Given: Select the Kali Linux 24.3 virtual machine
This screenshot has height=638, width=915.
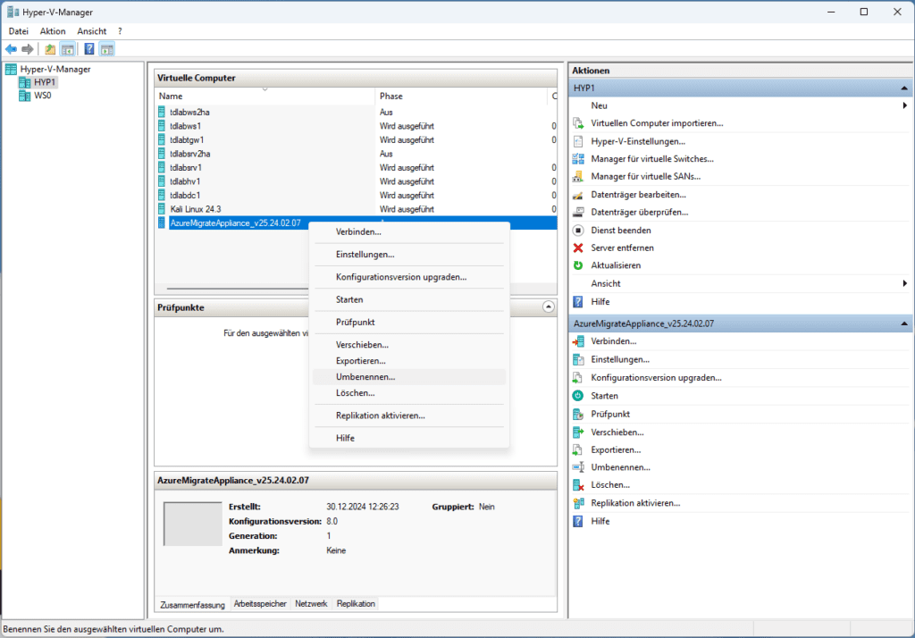Looking at the screenshot, I should (x=356, y=209).
